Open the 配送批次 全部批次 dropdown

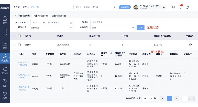(51, 28)
